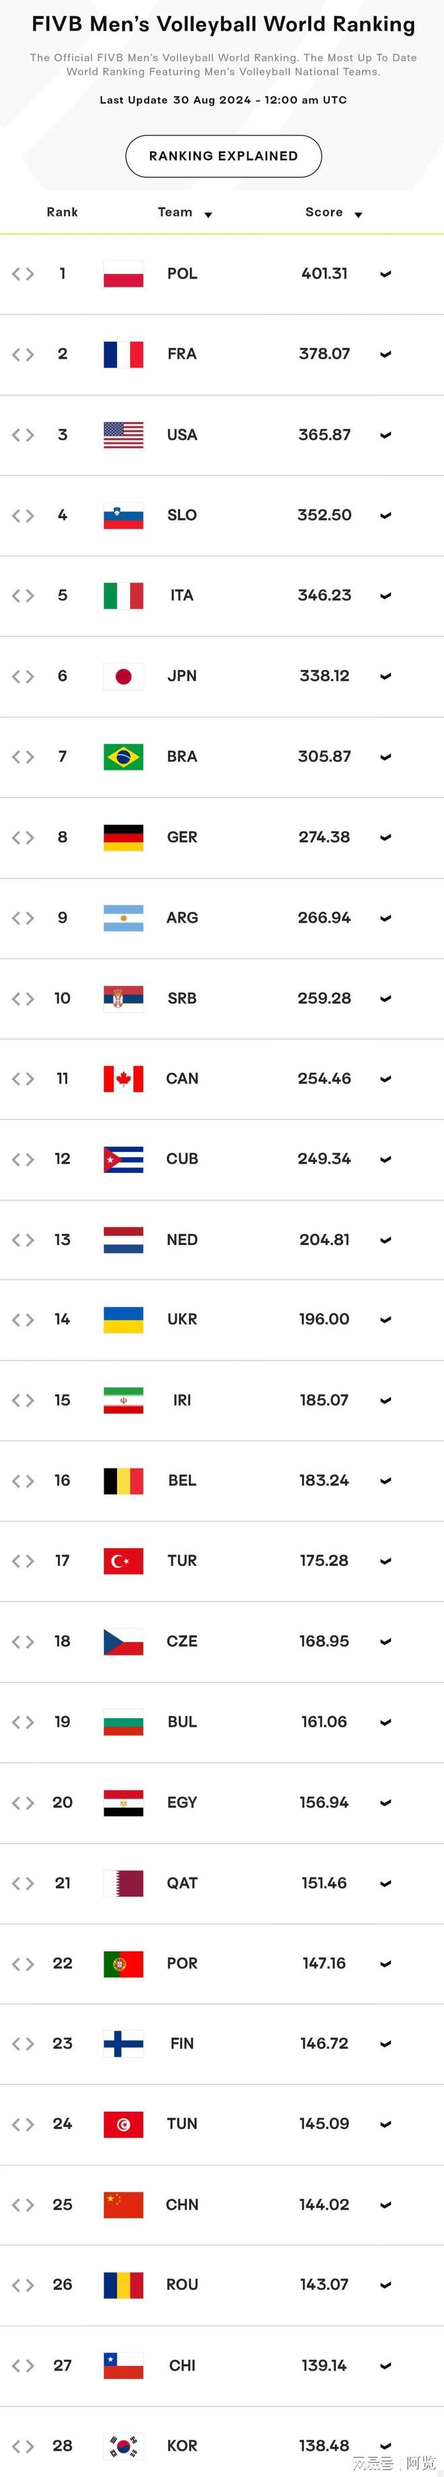Click the South Korea flag icon
The image size is (444, 2477).
[123, 2445]
